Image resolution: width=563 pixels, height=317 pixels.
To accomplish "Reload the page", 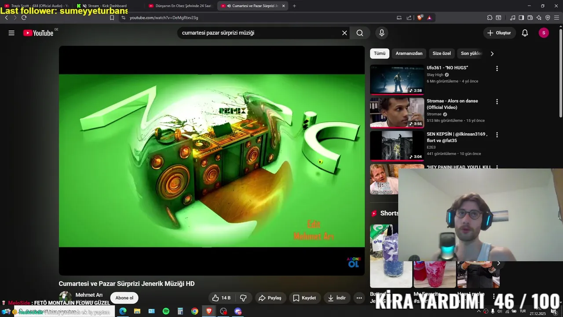I will tap(24, 18).
